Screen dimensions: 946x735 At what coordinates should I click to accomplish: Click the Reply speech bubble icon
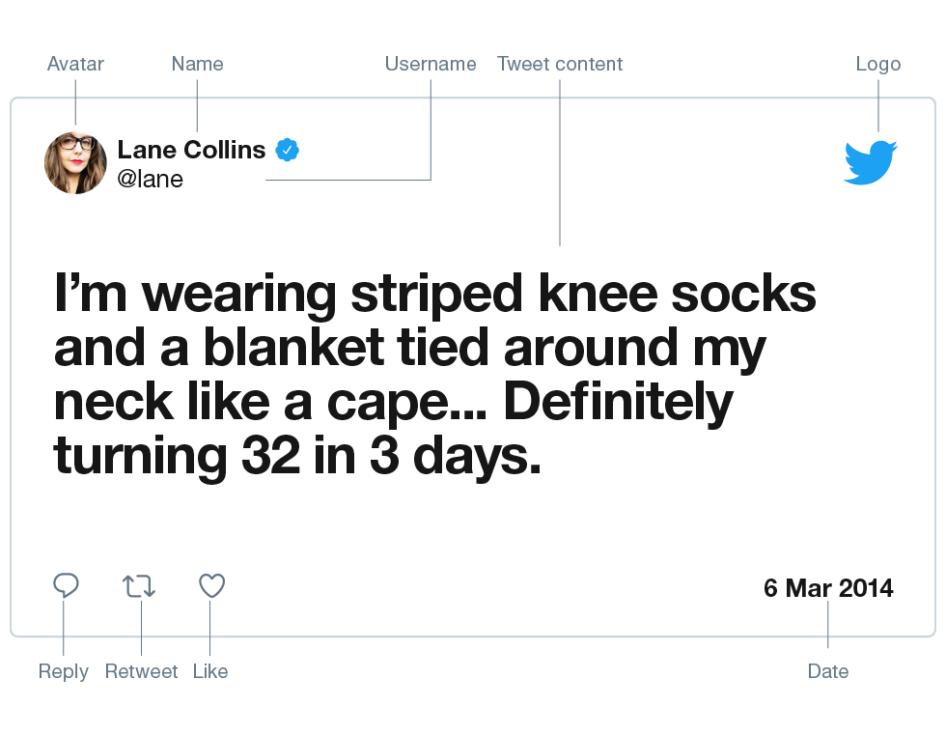[66, 584]
